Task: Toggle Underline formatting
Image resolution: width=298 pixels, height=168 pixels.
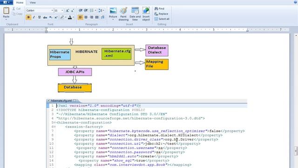Action: (x=39, y=17)
